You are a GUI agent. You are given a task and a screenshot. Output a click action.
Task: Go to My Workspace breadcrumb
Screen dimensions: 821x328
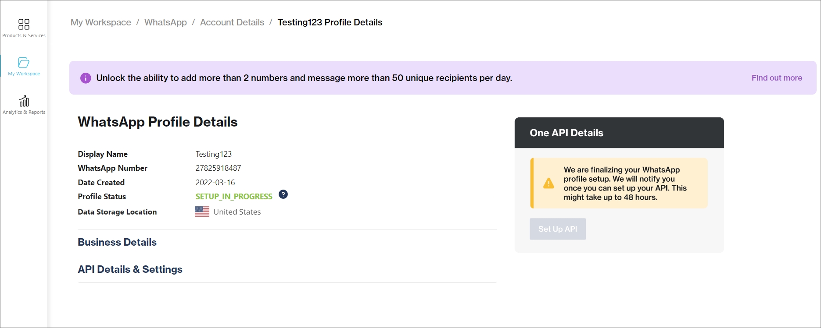(x=100, y=22)
